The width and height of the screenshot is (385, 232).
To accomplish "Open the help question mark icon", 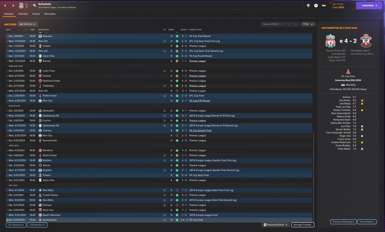I will [316, 6].
